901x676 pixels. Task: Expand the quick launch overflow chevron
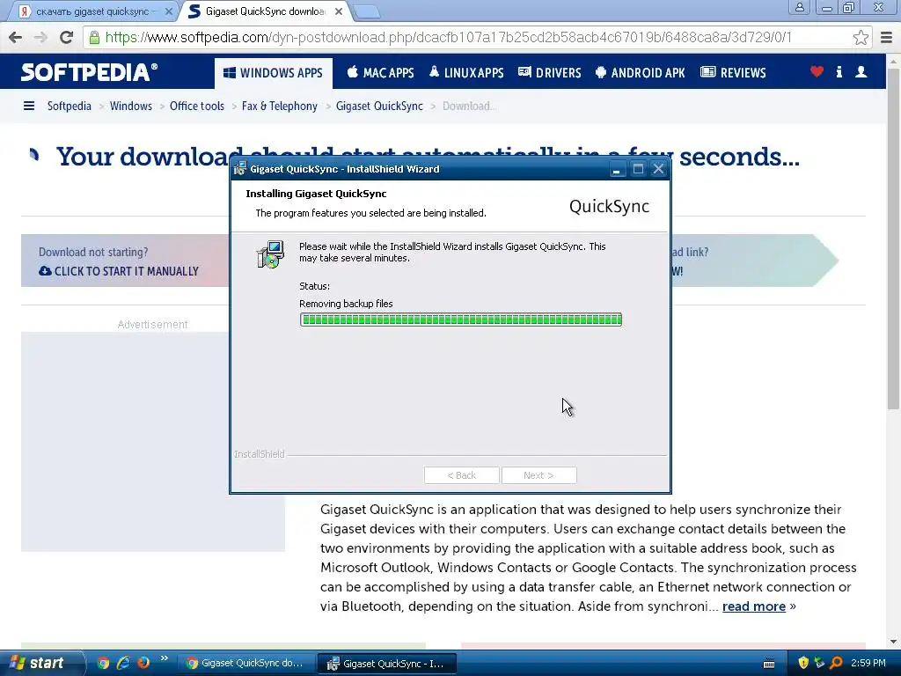click(x=165, y=658)
